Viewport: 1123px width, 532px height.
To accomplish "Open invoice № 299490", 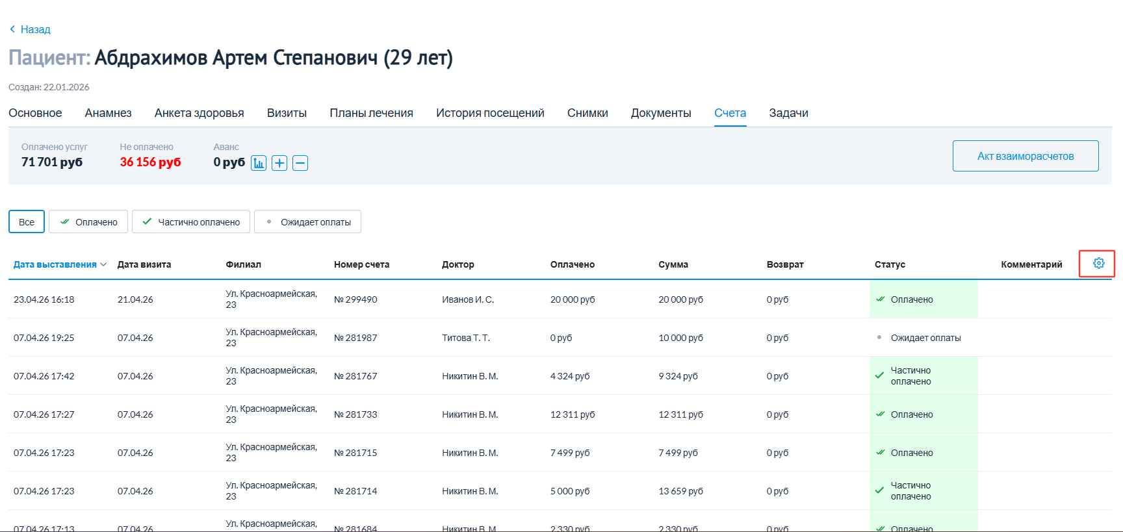I will coord(355,299).
